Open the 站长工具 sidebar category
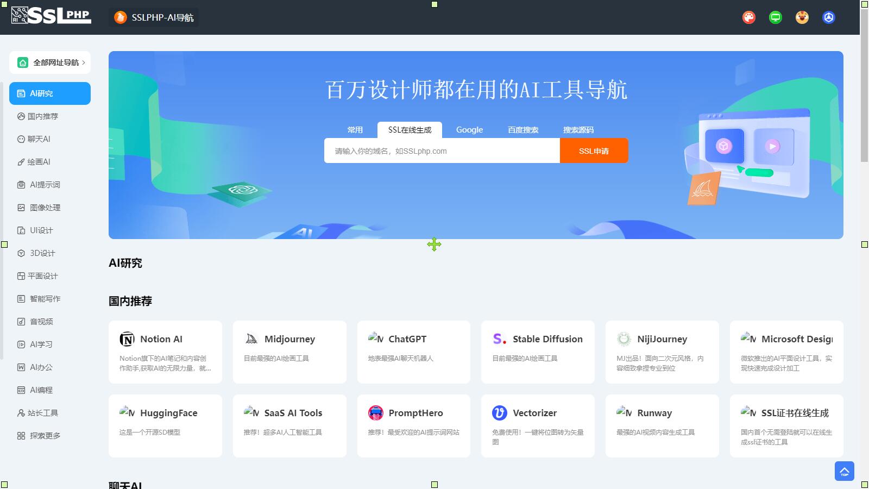869x489 pixels. (50, 413)
